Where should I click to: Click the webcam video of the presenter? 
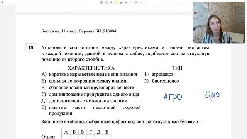(x=219, y=22)
